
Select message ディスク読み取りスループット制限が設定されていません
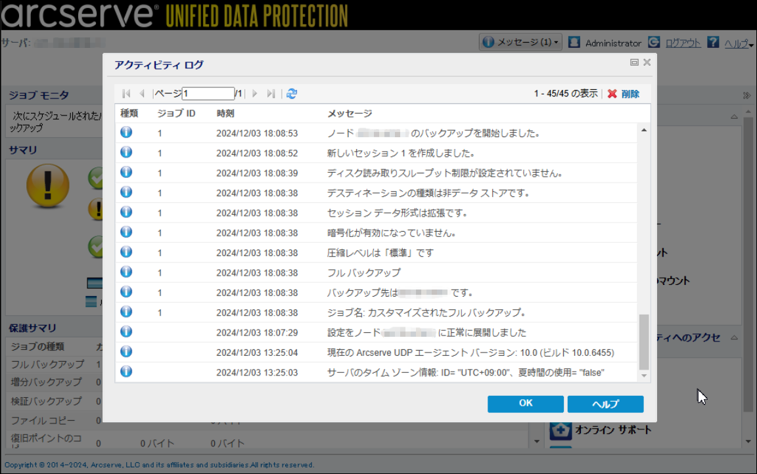coord(445,173)
